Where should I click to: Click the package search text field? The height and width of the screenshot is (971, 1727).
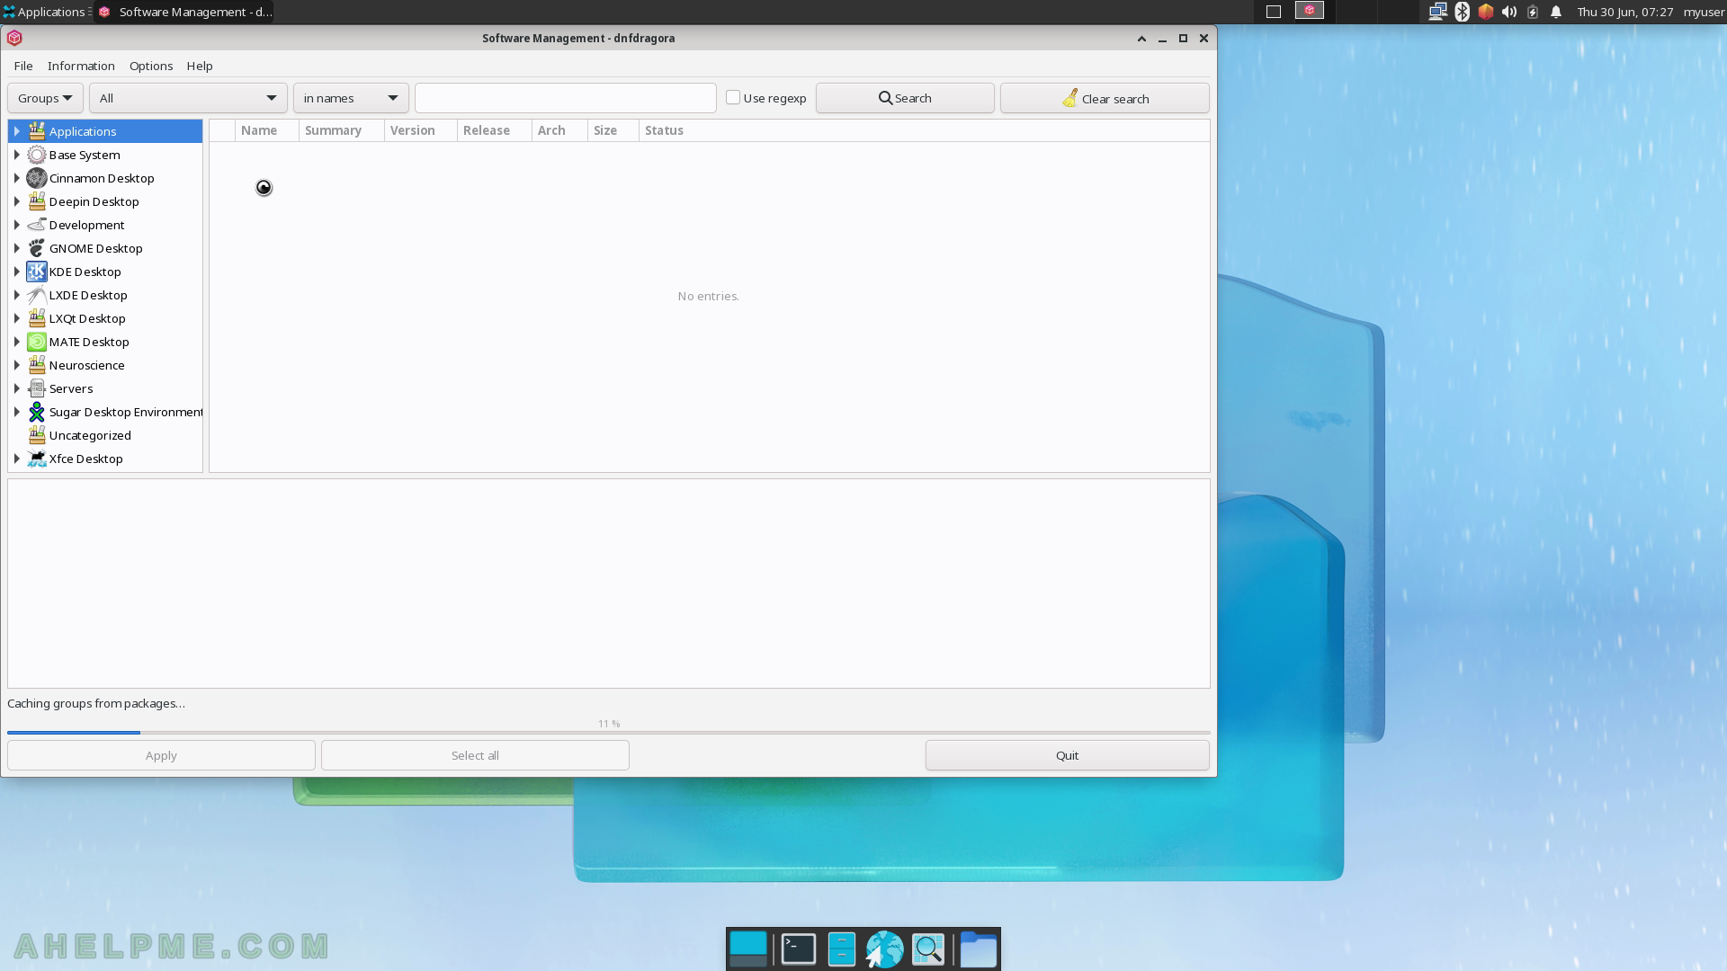tap(566, 98)
